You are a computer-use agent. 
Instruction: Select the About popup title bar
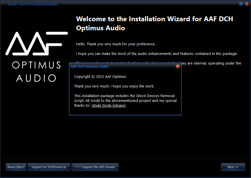coord(119,67)
